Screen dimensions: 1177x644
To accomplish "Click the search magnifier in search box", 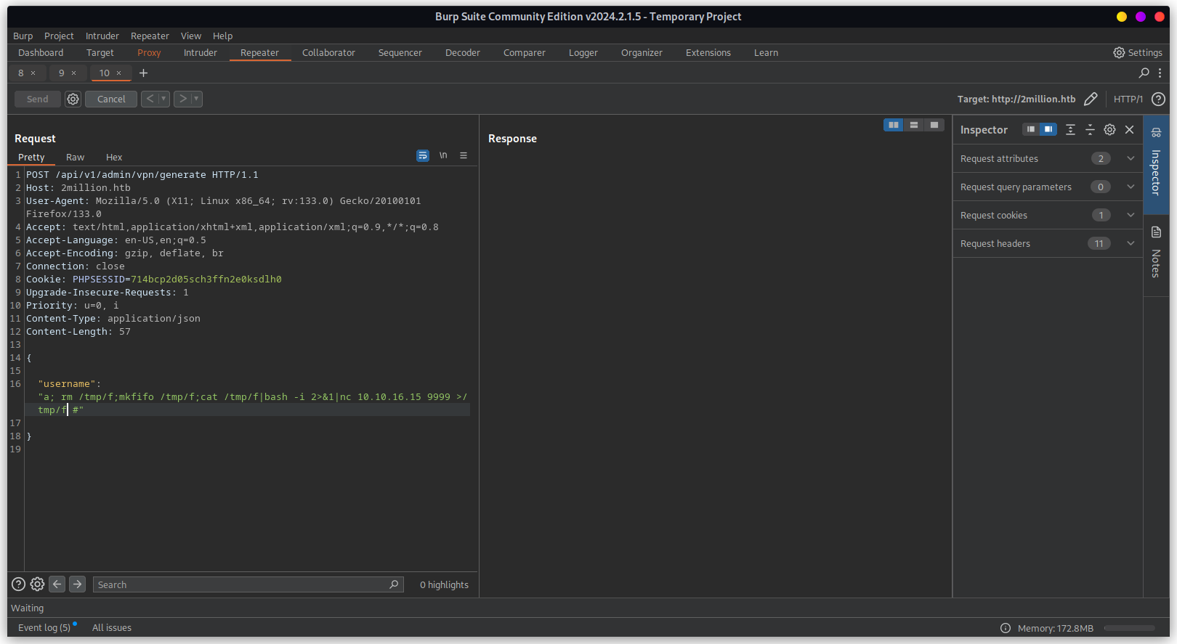I will point(394,584).
